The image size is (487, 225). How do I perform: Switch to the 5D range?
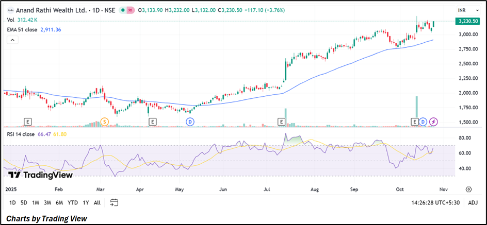pyautogui.click(x=24, y=203)
